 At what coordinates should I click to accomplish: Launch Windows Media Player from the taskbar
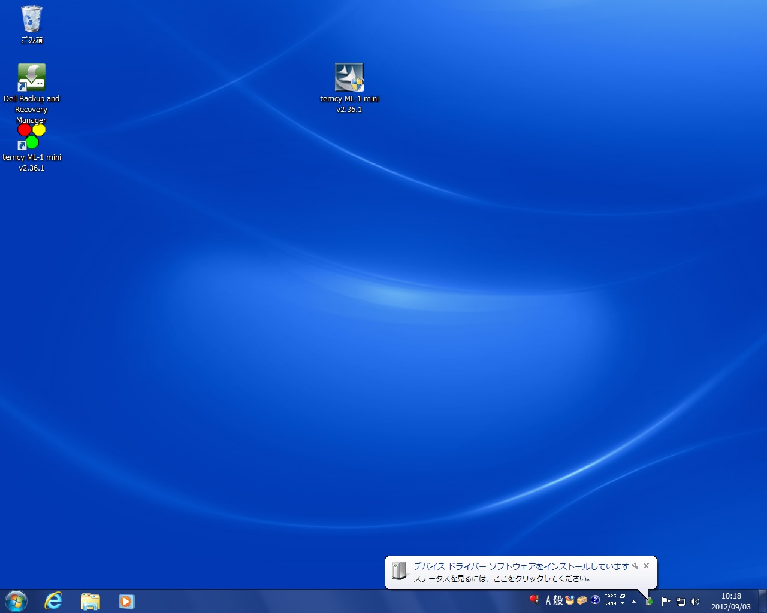click(x=126, y=601)
